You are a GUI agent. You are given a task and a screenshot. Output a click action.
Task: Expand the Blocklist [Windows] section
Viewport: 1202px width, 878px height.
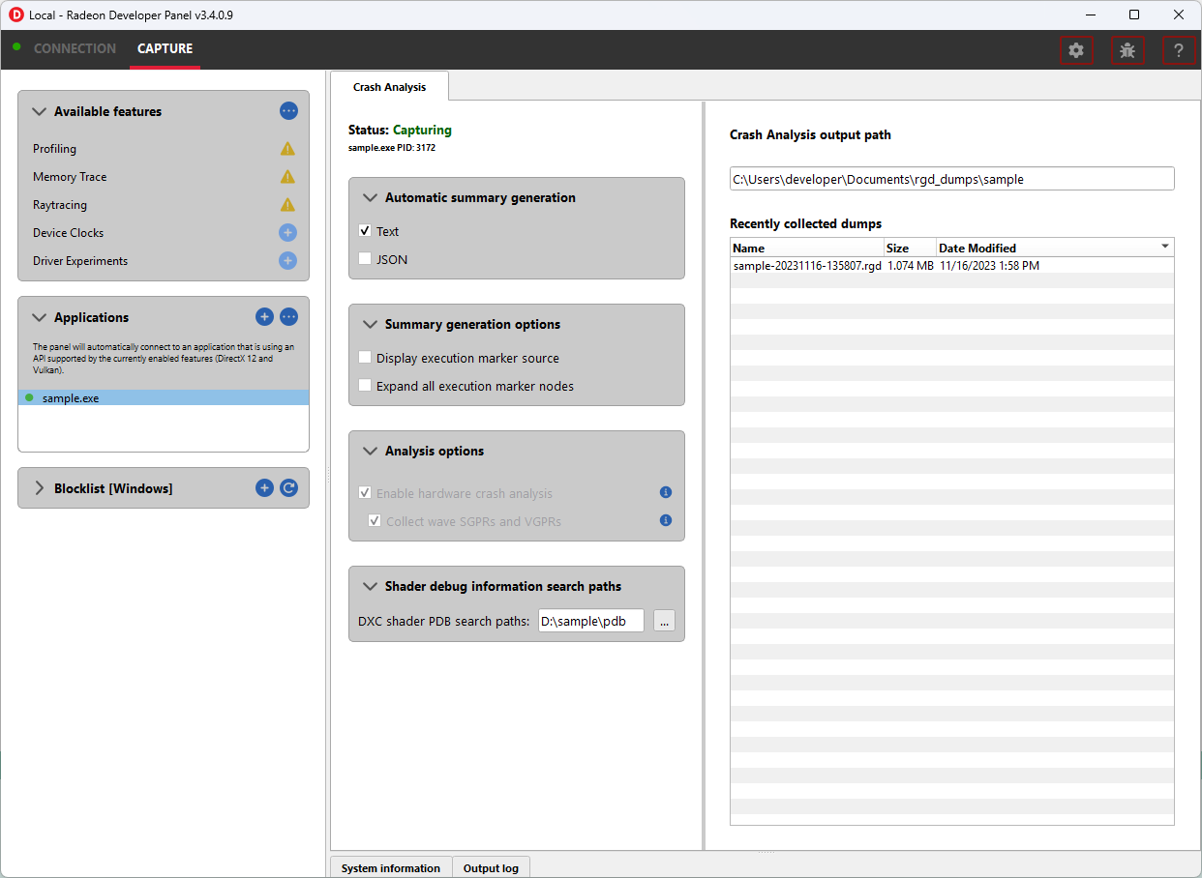point(40,488)
